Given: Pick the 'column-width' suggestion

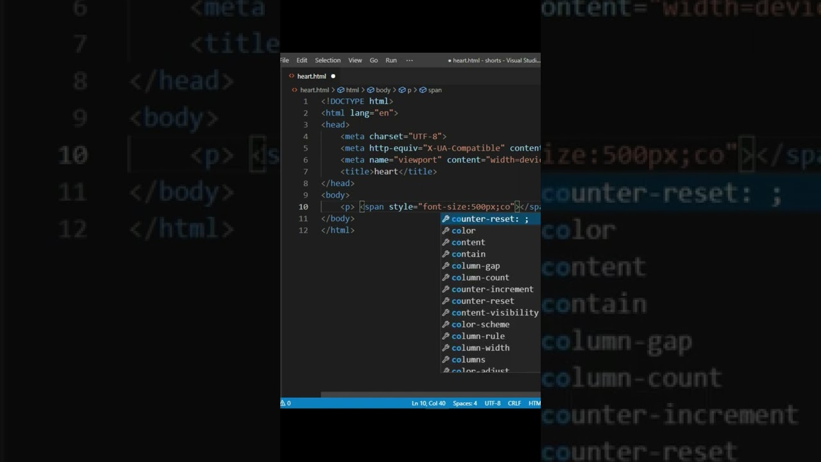Looking at the screenshot, I should 491,348.
